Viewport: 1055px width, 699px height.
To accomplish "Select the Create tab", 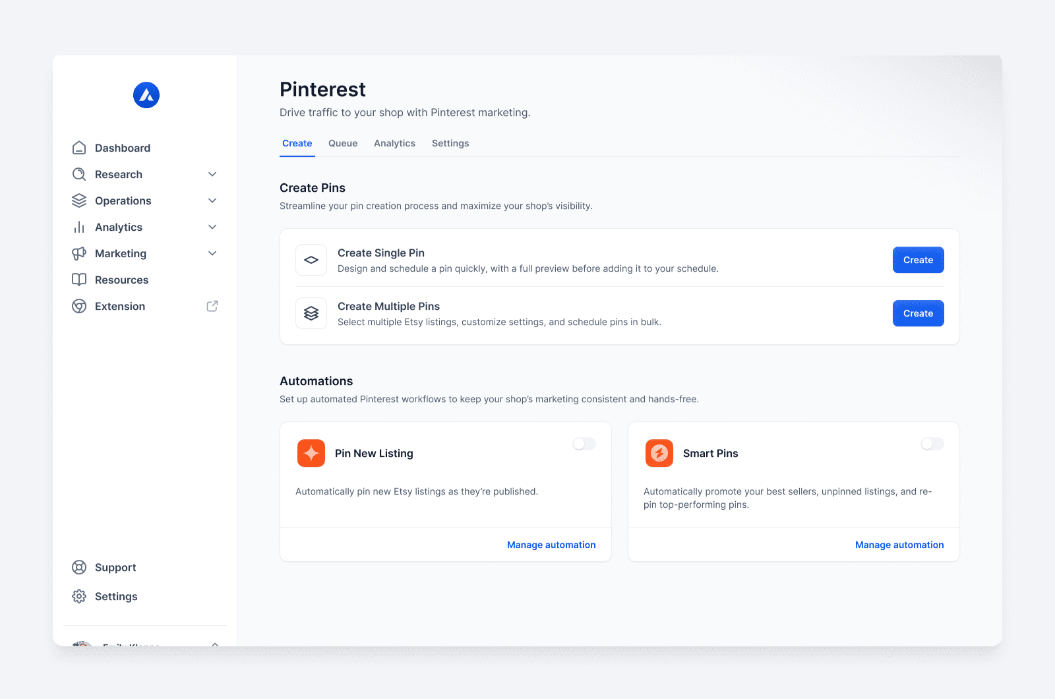I will [x=297, y=143].
